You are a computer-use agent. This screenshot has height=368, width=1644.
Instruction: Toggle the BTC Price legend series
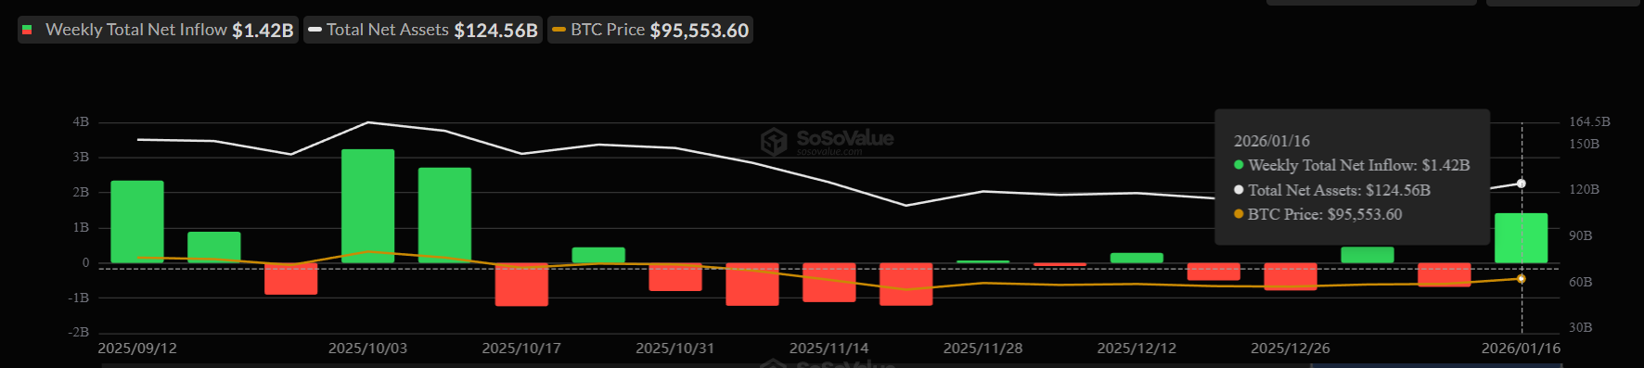pyautogui.click(x=649, y=30)
